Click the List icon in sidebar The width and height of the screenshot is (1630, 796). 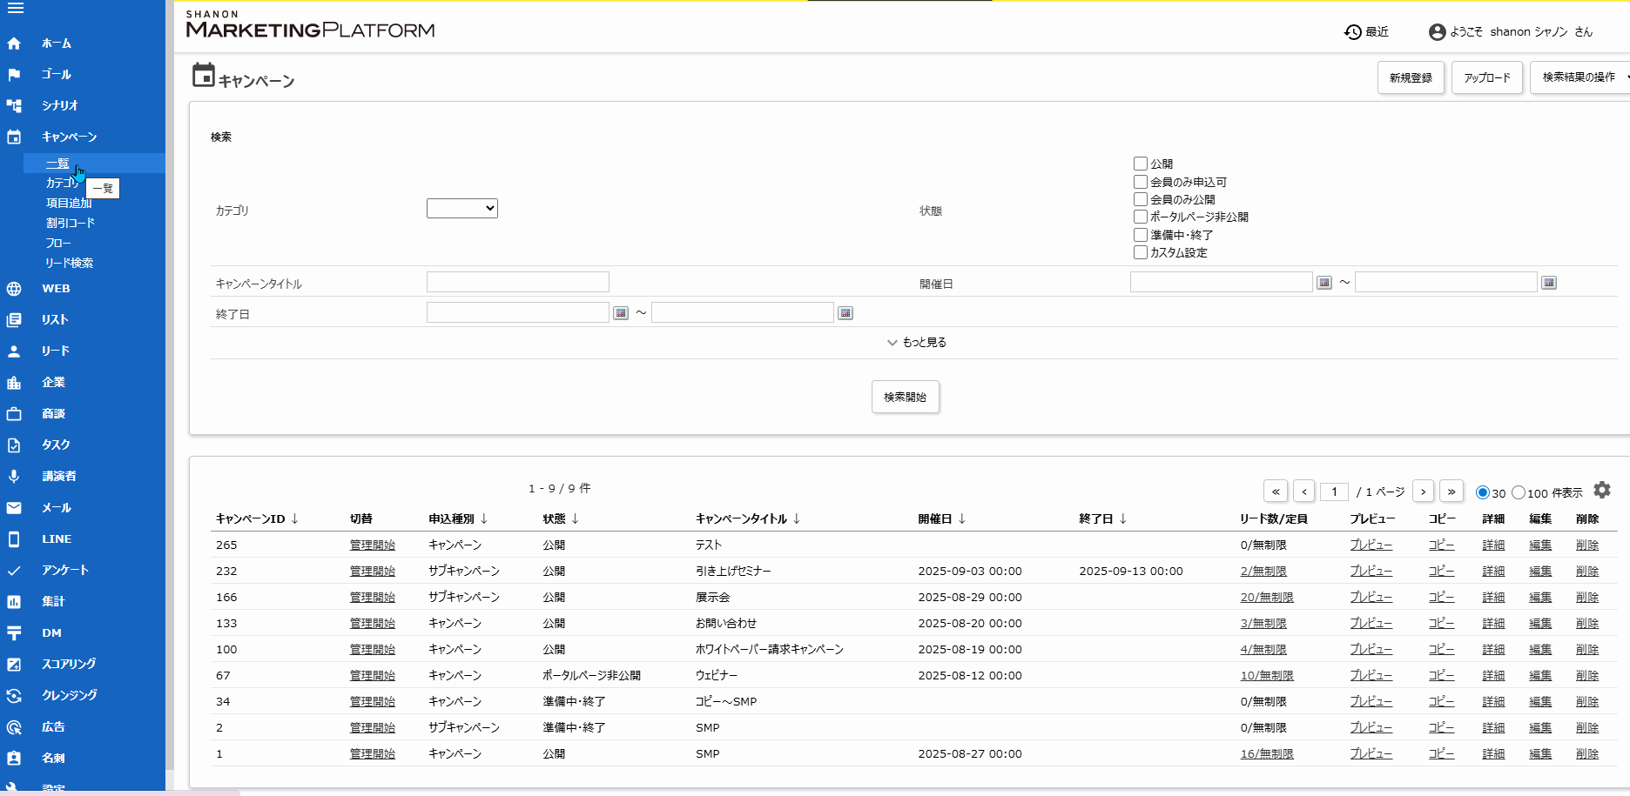tap(14, 320)
